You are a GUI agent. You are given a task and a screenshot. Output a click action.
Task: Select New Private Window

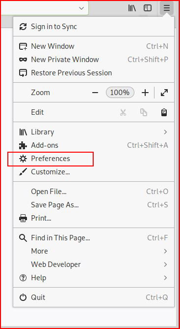pos(94,60)
